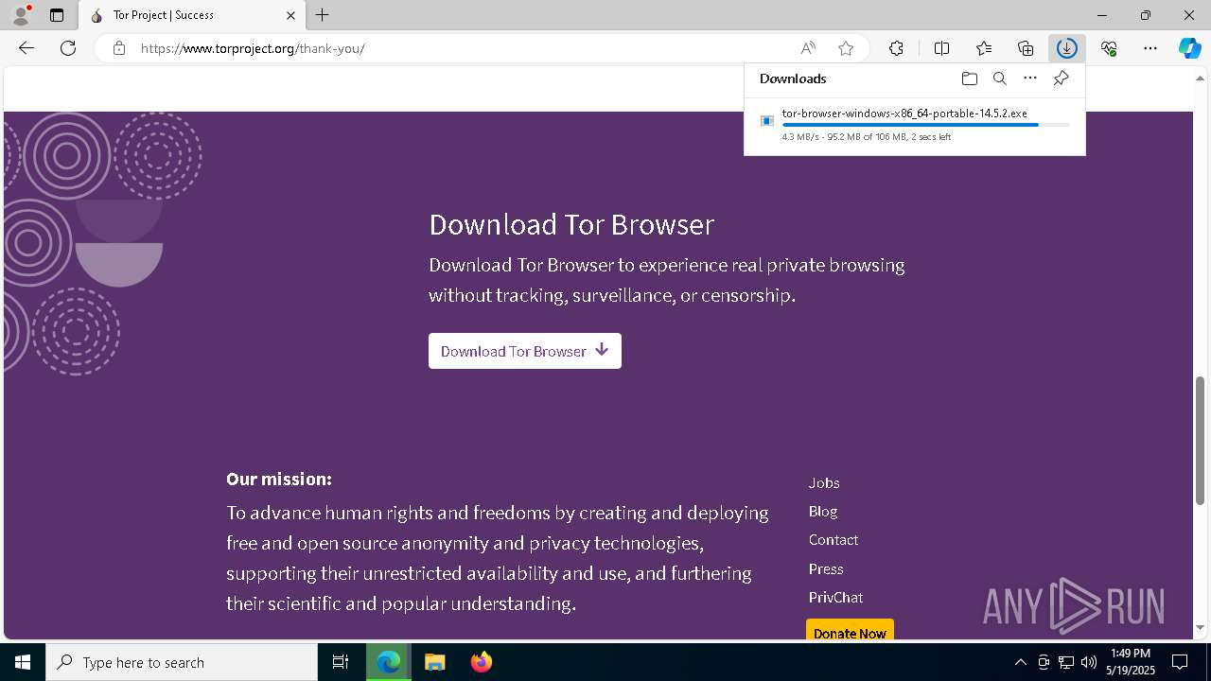The height and width of the screenshot is (681, 1211).
Task: Open the clock and calendar
Action: (x=1131, y=662)
